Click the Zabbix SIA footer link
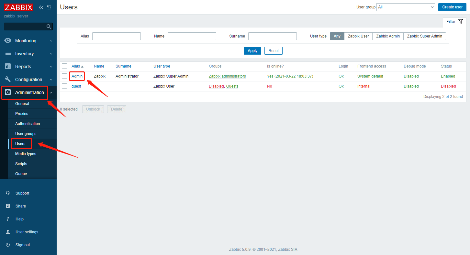The width and height of the screenshot is (470, 255). pyautogui.click(x=288, y=250)
